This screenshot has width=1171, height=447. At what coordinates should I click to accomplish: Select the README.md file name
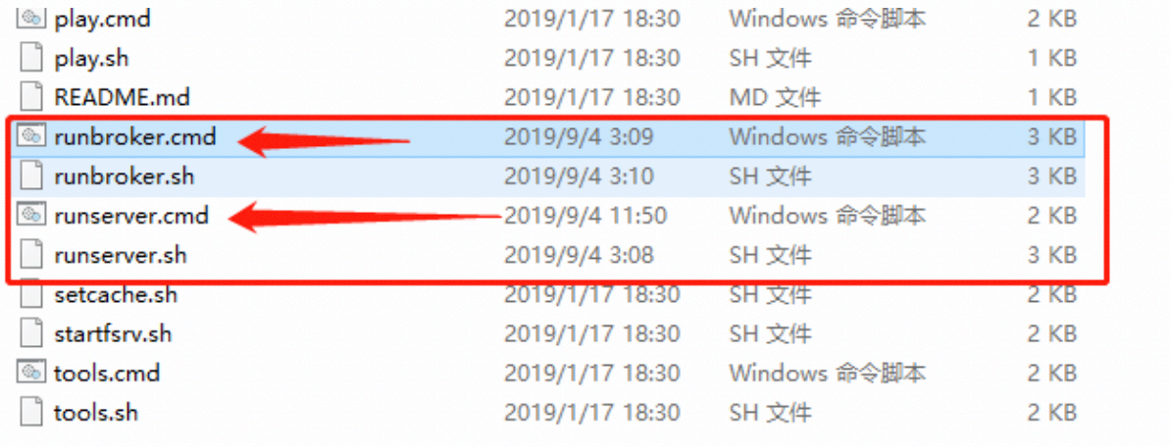pyautogui.click(x=122, y=97)
